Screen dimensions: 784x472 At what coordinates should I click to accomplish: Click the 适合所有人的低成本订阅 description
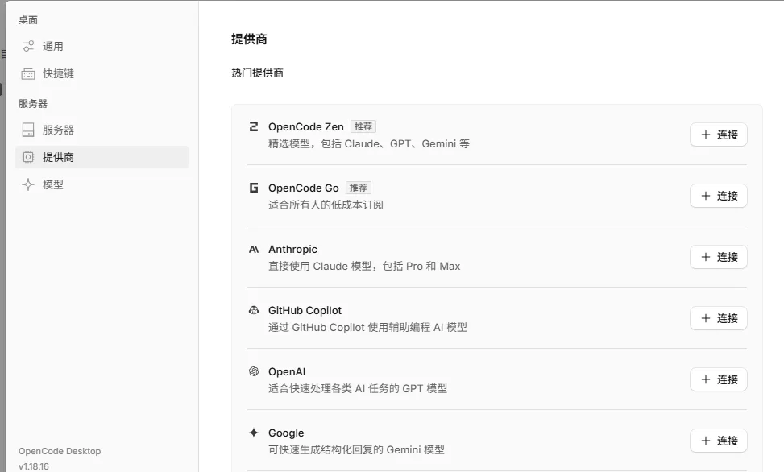coord(326,205)
